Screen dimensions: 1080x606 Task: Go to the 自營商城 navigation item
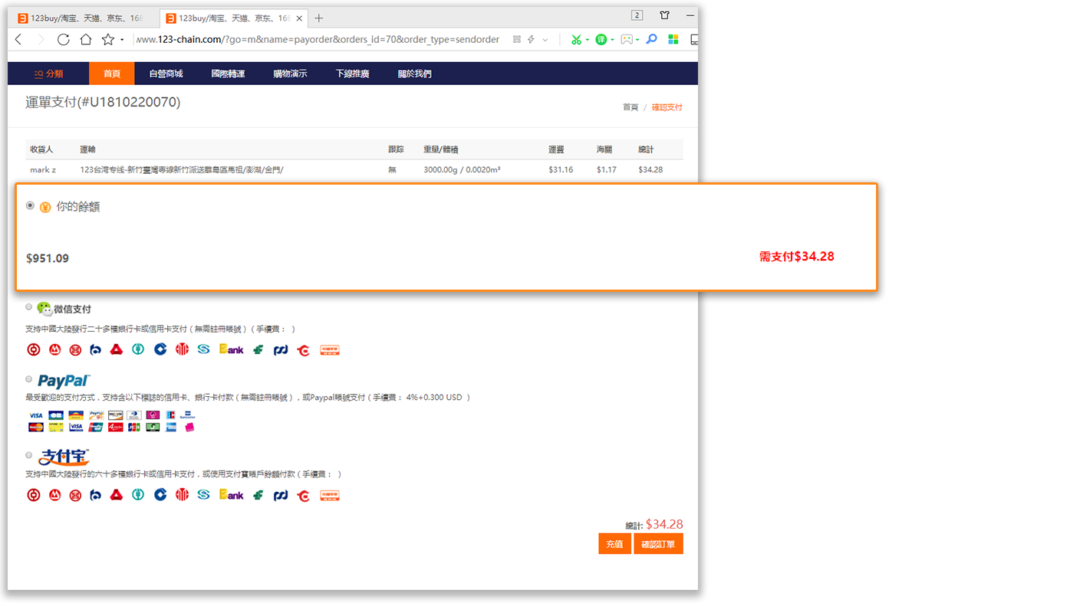[x=166, y=74]
